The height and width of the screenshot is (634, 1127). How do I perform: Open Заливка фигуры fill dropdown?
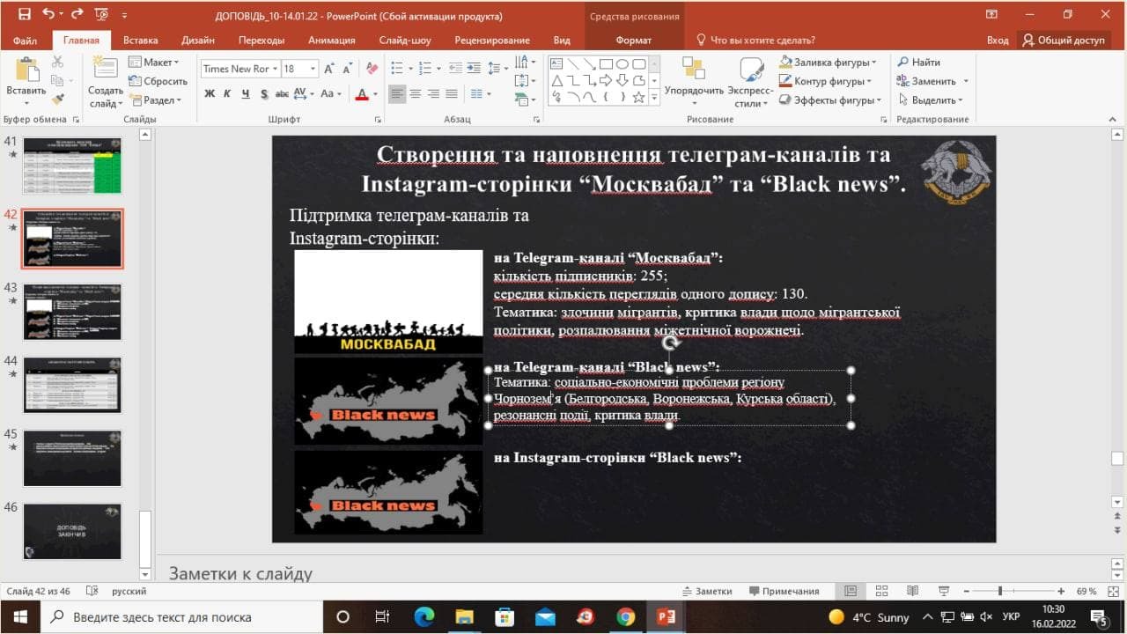[x=827, y=63]
